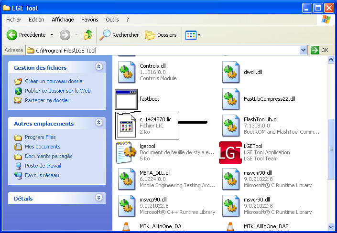Collapse the Gestion des fichiers panel
The width and height of the screenshot is (337, 233).
click(x=98, y=67)
